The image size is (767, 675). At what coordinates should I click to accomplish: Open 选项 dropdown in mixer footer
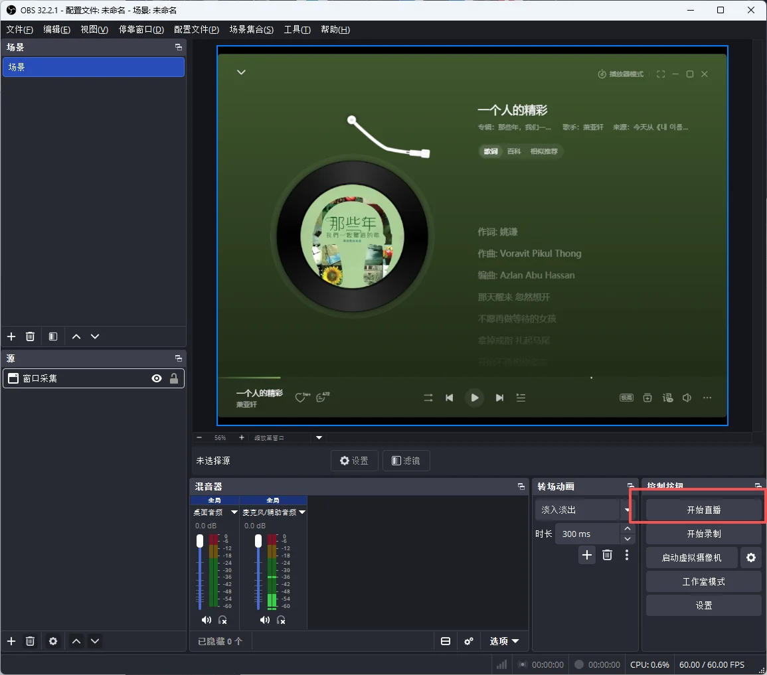[x=504, y=640]
